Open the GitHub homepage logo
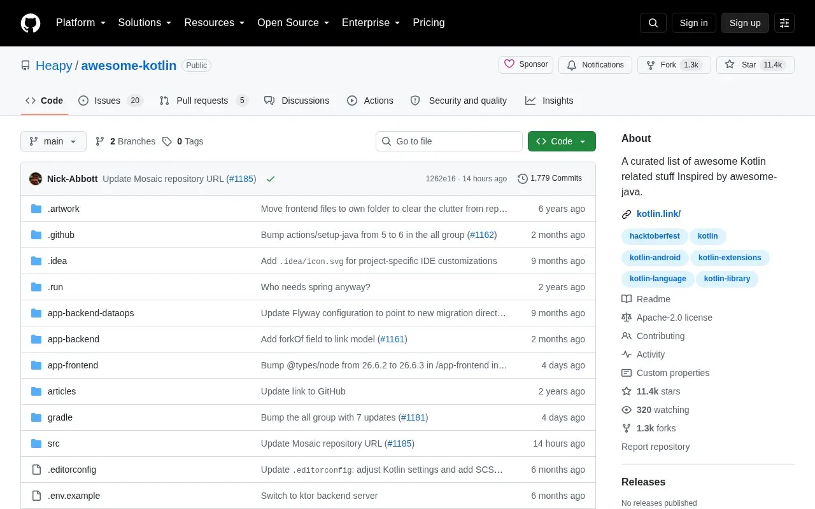 click(31, 23)
